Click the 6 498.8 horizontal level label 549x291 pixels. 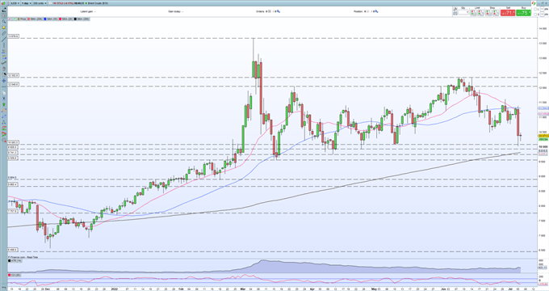pos(13,250)
